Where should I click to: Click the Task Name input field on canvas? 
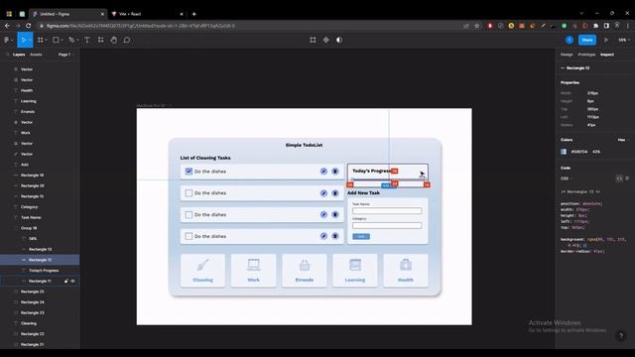point(387,211)
